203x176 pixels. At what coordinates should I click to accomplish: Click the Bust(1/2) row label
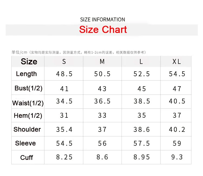(x=28, y=88)
